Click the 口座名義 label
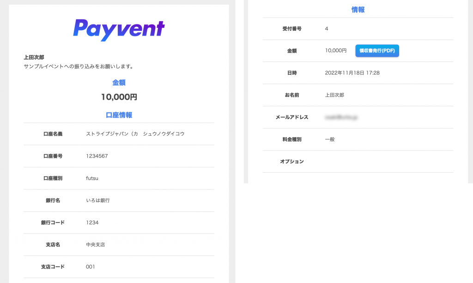Viewport: 473px width, 283px height. [x=53, y=134]
